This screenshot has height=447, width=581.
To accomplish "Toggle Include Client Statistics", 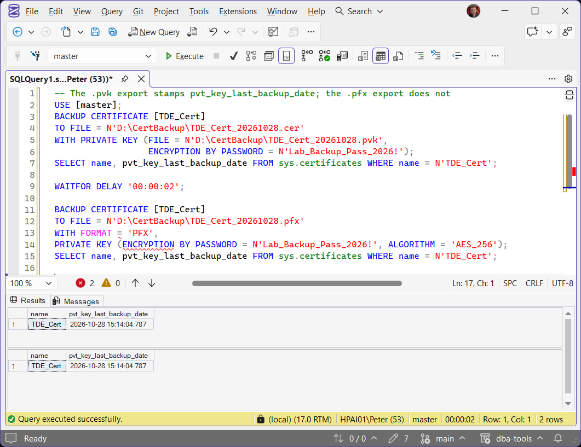I will 342,56.
